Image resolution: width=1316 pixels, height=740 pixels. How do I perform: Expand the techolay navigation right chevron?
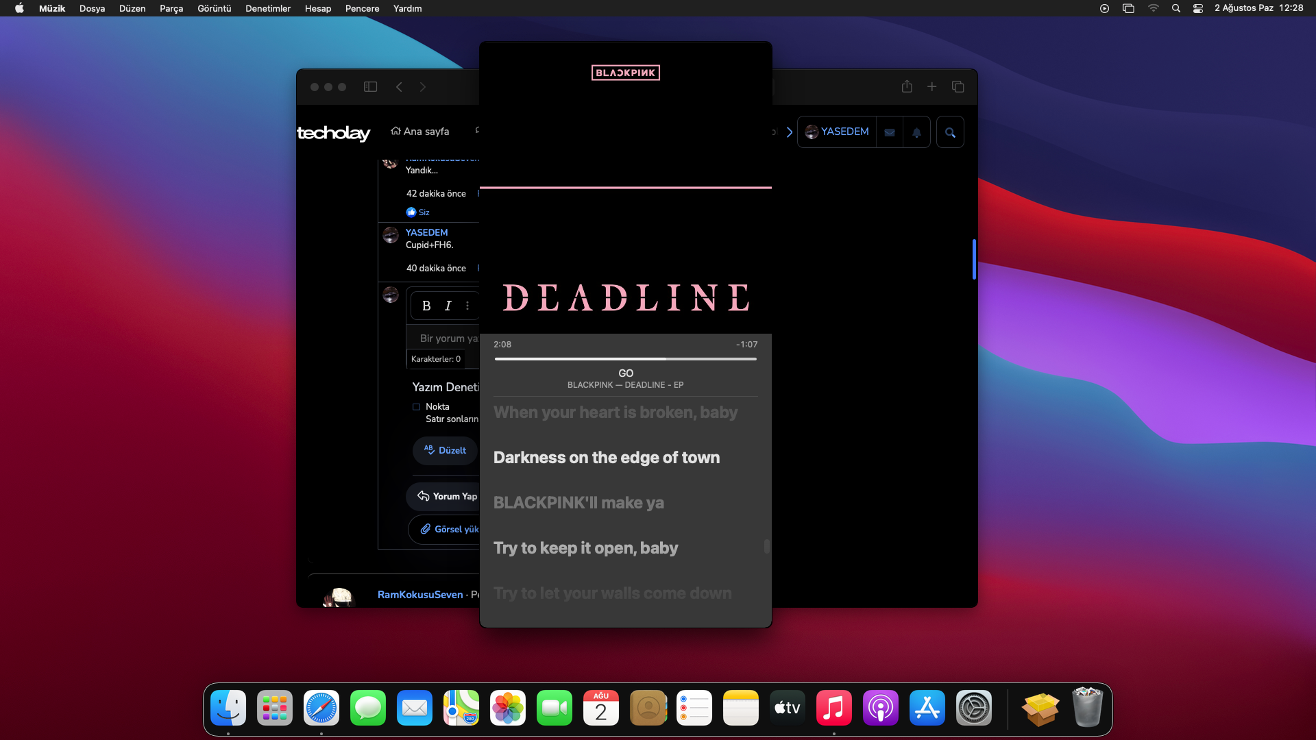click(x=790, y=132)
